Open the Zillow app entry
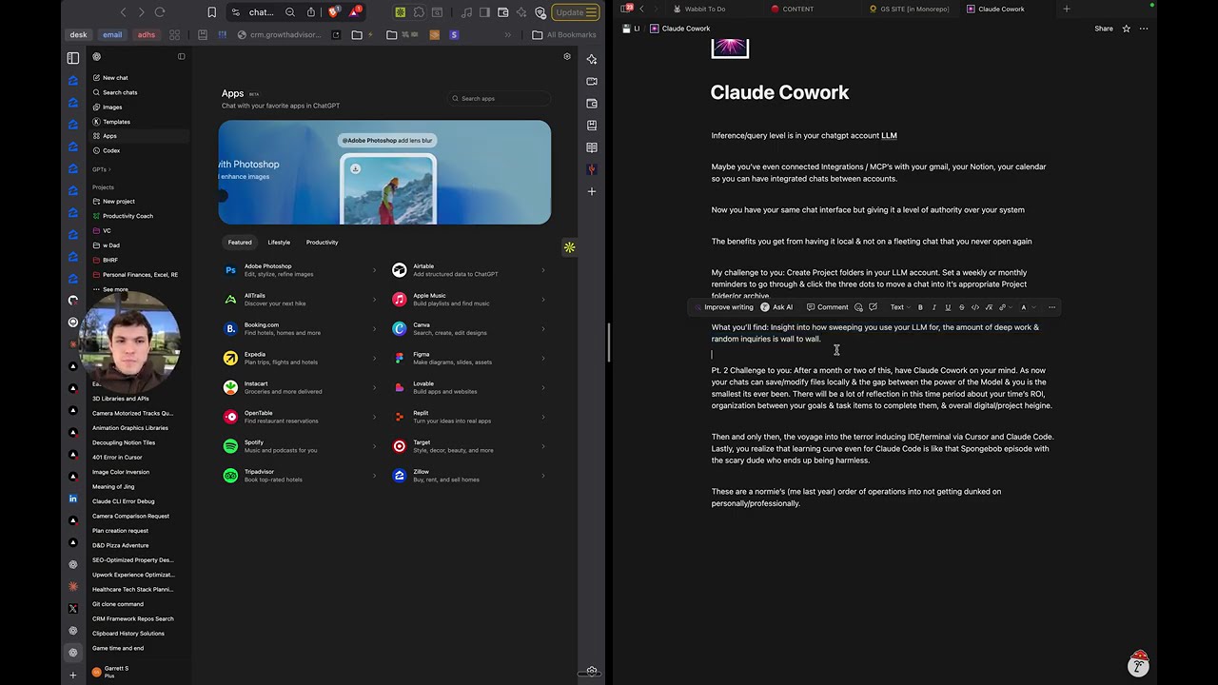 coord(469,476)
